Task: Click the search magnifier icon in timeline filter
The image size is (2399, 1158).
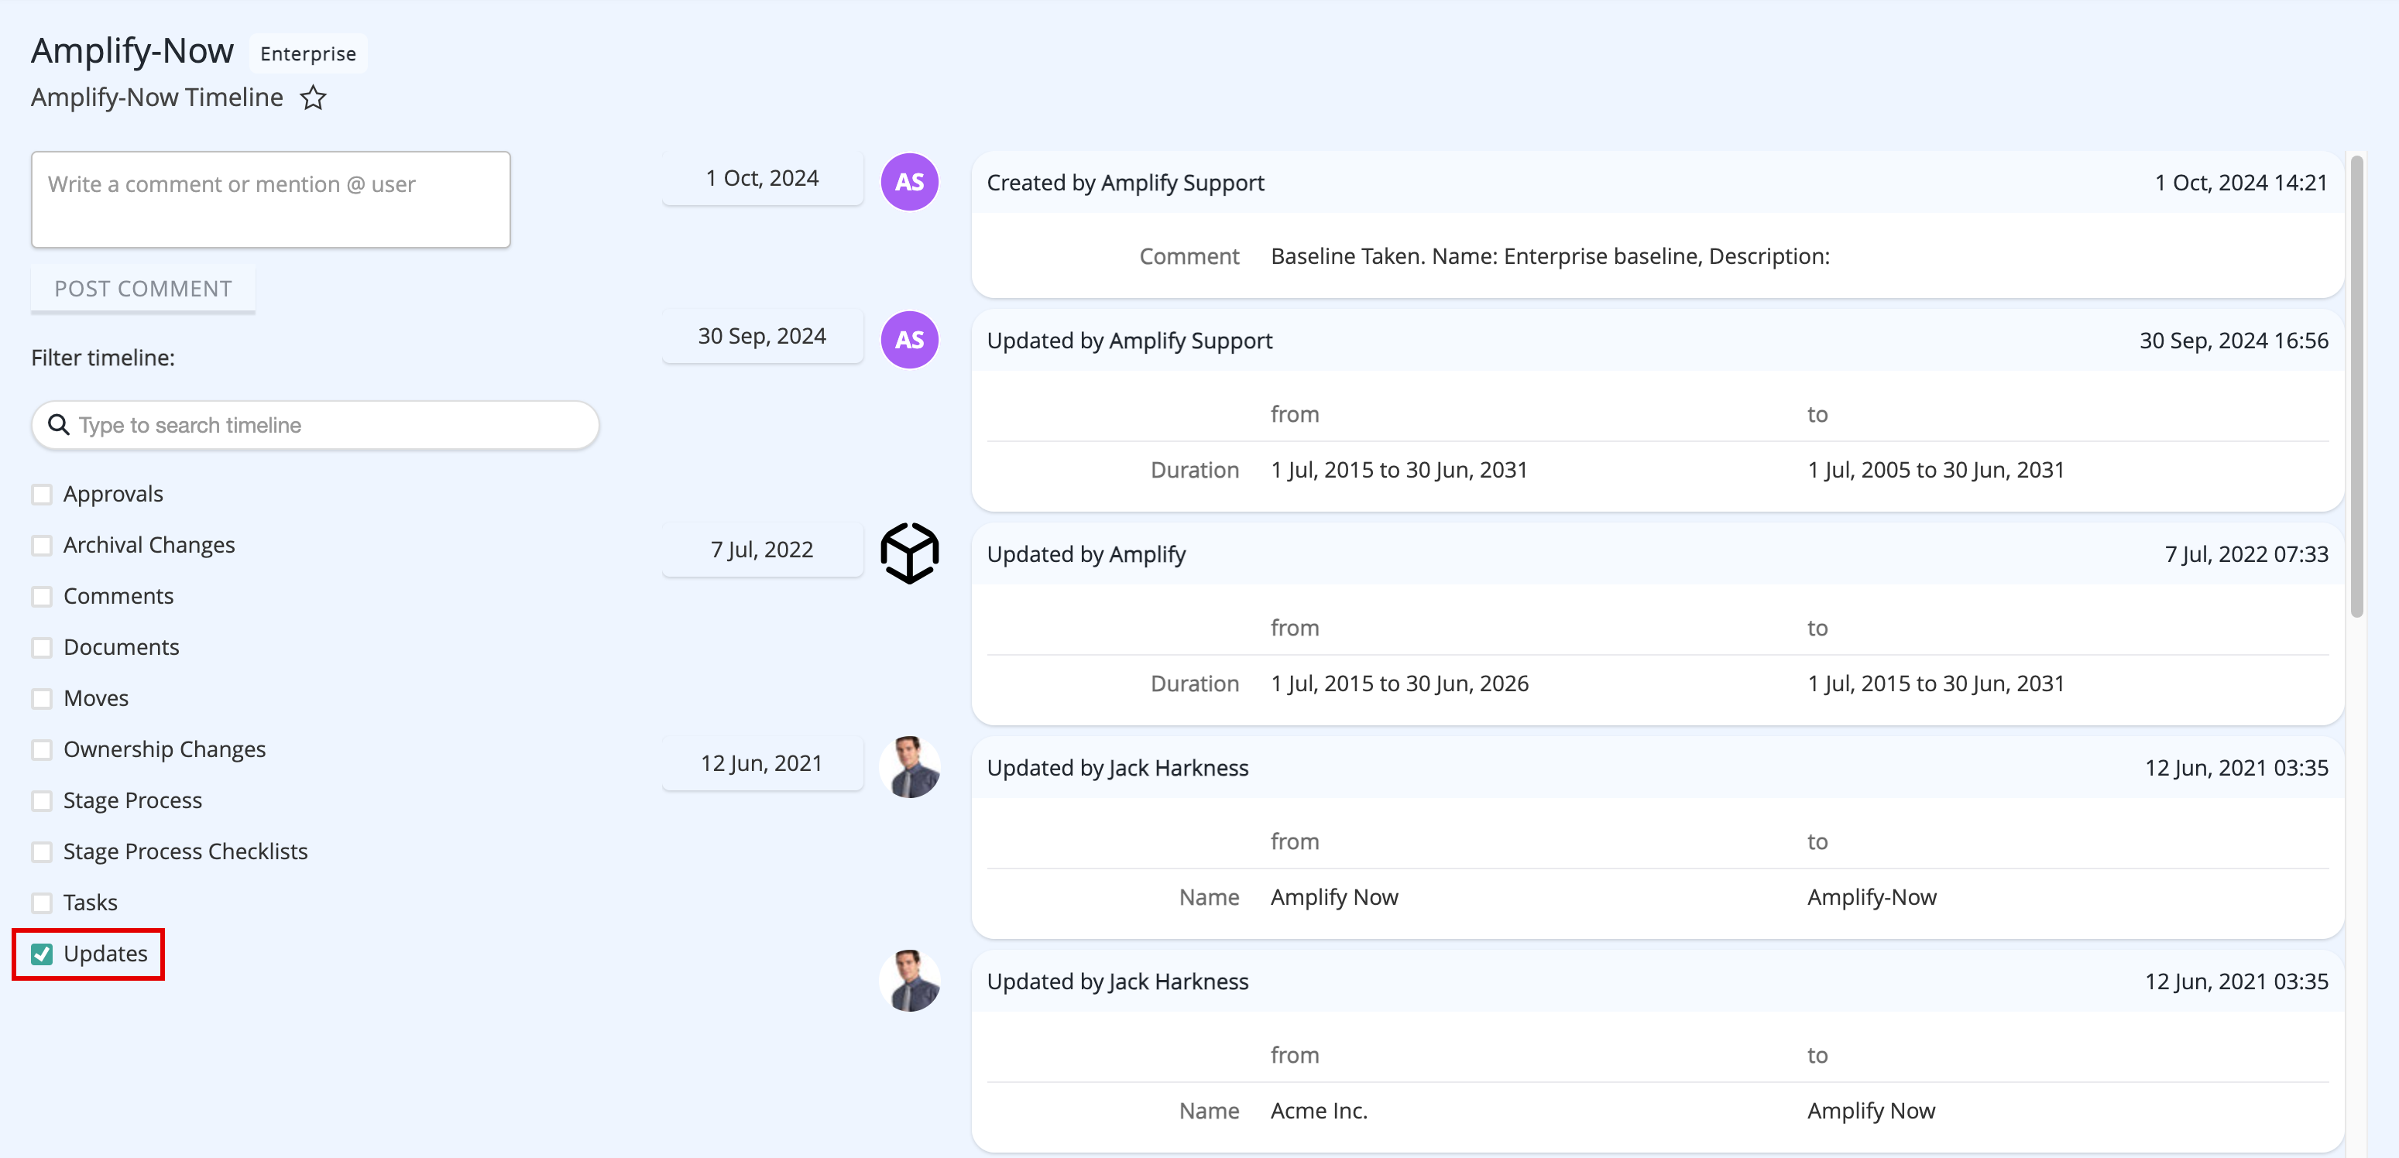Action: point(59,424)
